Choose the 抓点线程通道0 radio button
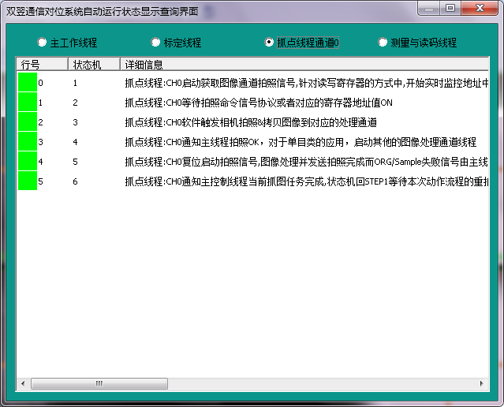Screen dimensions: 504x407 (x=270, y=43)
